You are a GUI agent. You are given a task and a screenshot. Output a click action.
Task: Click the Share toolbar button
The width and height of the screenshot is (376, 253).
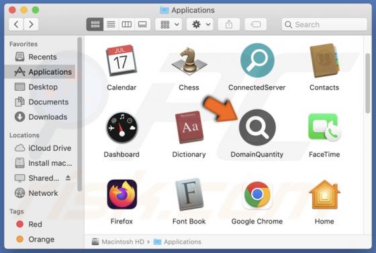(229, 24)
